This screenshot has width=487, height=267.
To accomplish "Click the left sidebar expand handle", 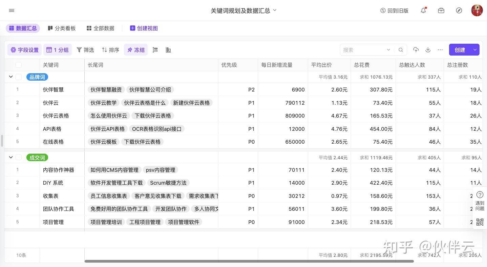I will pos(2,140).
